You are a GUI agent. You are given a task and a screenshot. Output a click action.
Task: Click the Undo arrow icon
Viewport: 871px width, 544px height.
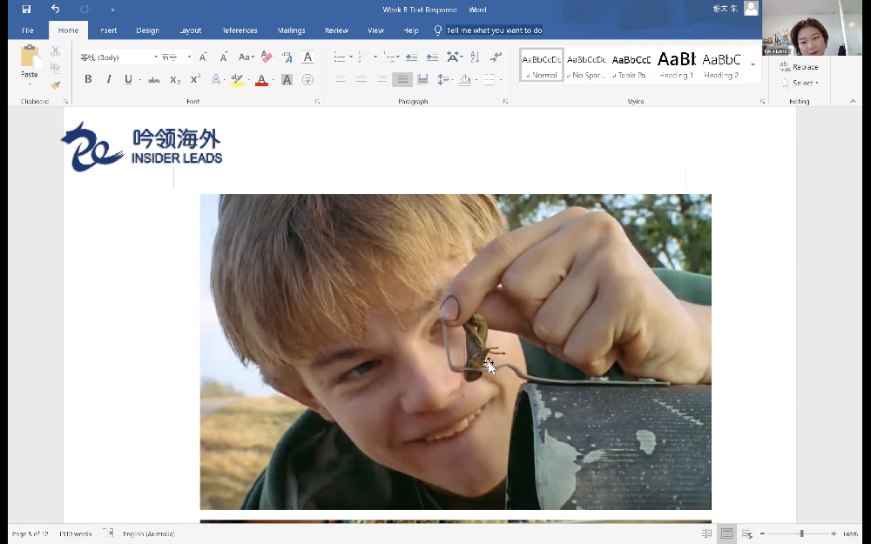(x=56, y=10)
